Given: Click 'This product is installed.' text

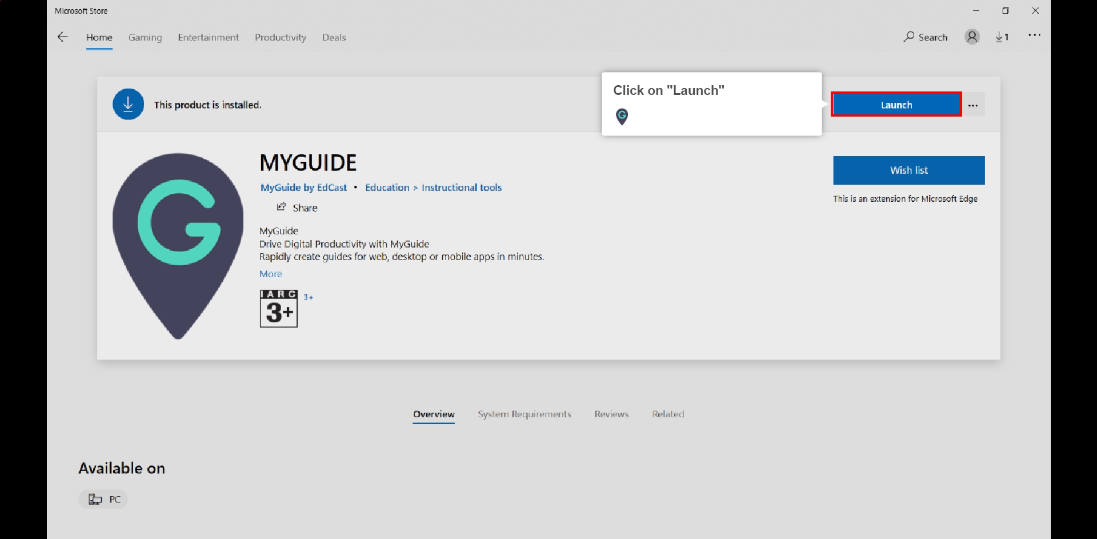Looking at the screenshot, I should point(207,105).
